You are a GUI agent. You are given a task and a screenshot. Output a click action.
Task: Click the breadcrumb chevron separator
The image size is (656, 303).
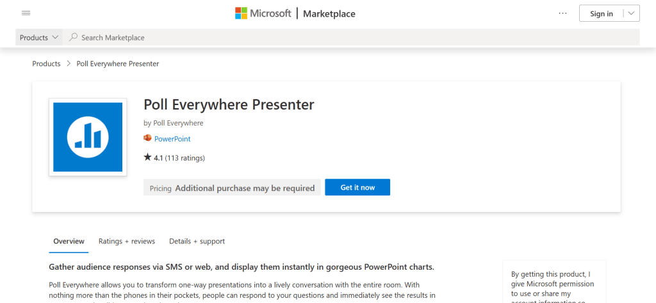coord(69,64)
